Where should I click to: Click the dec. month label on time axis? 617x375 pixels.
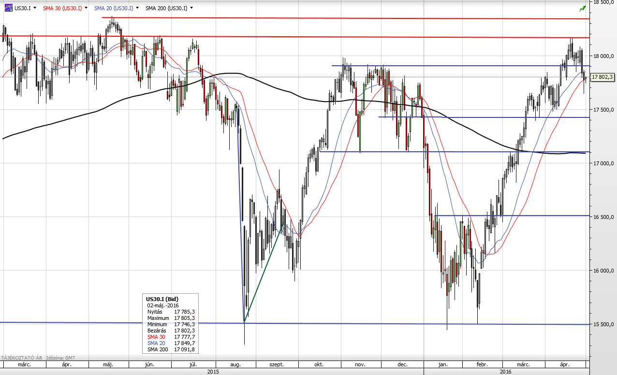[402, 365]
